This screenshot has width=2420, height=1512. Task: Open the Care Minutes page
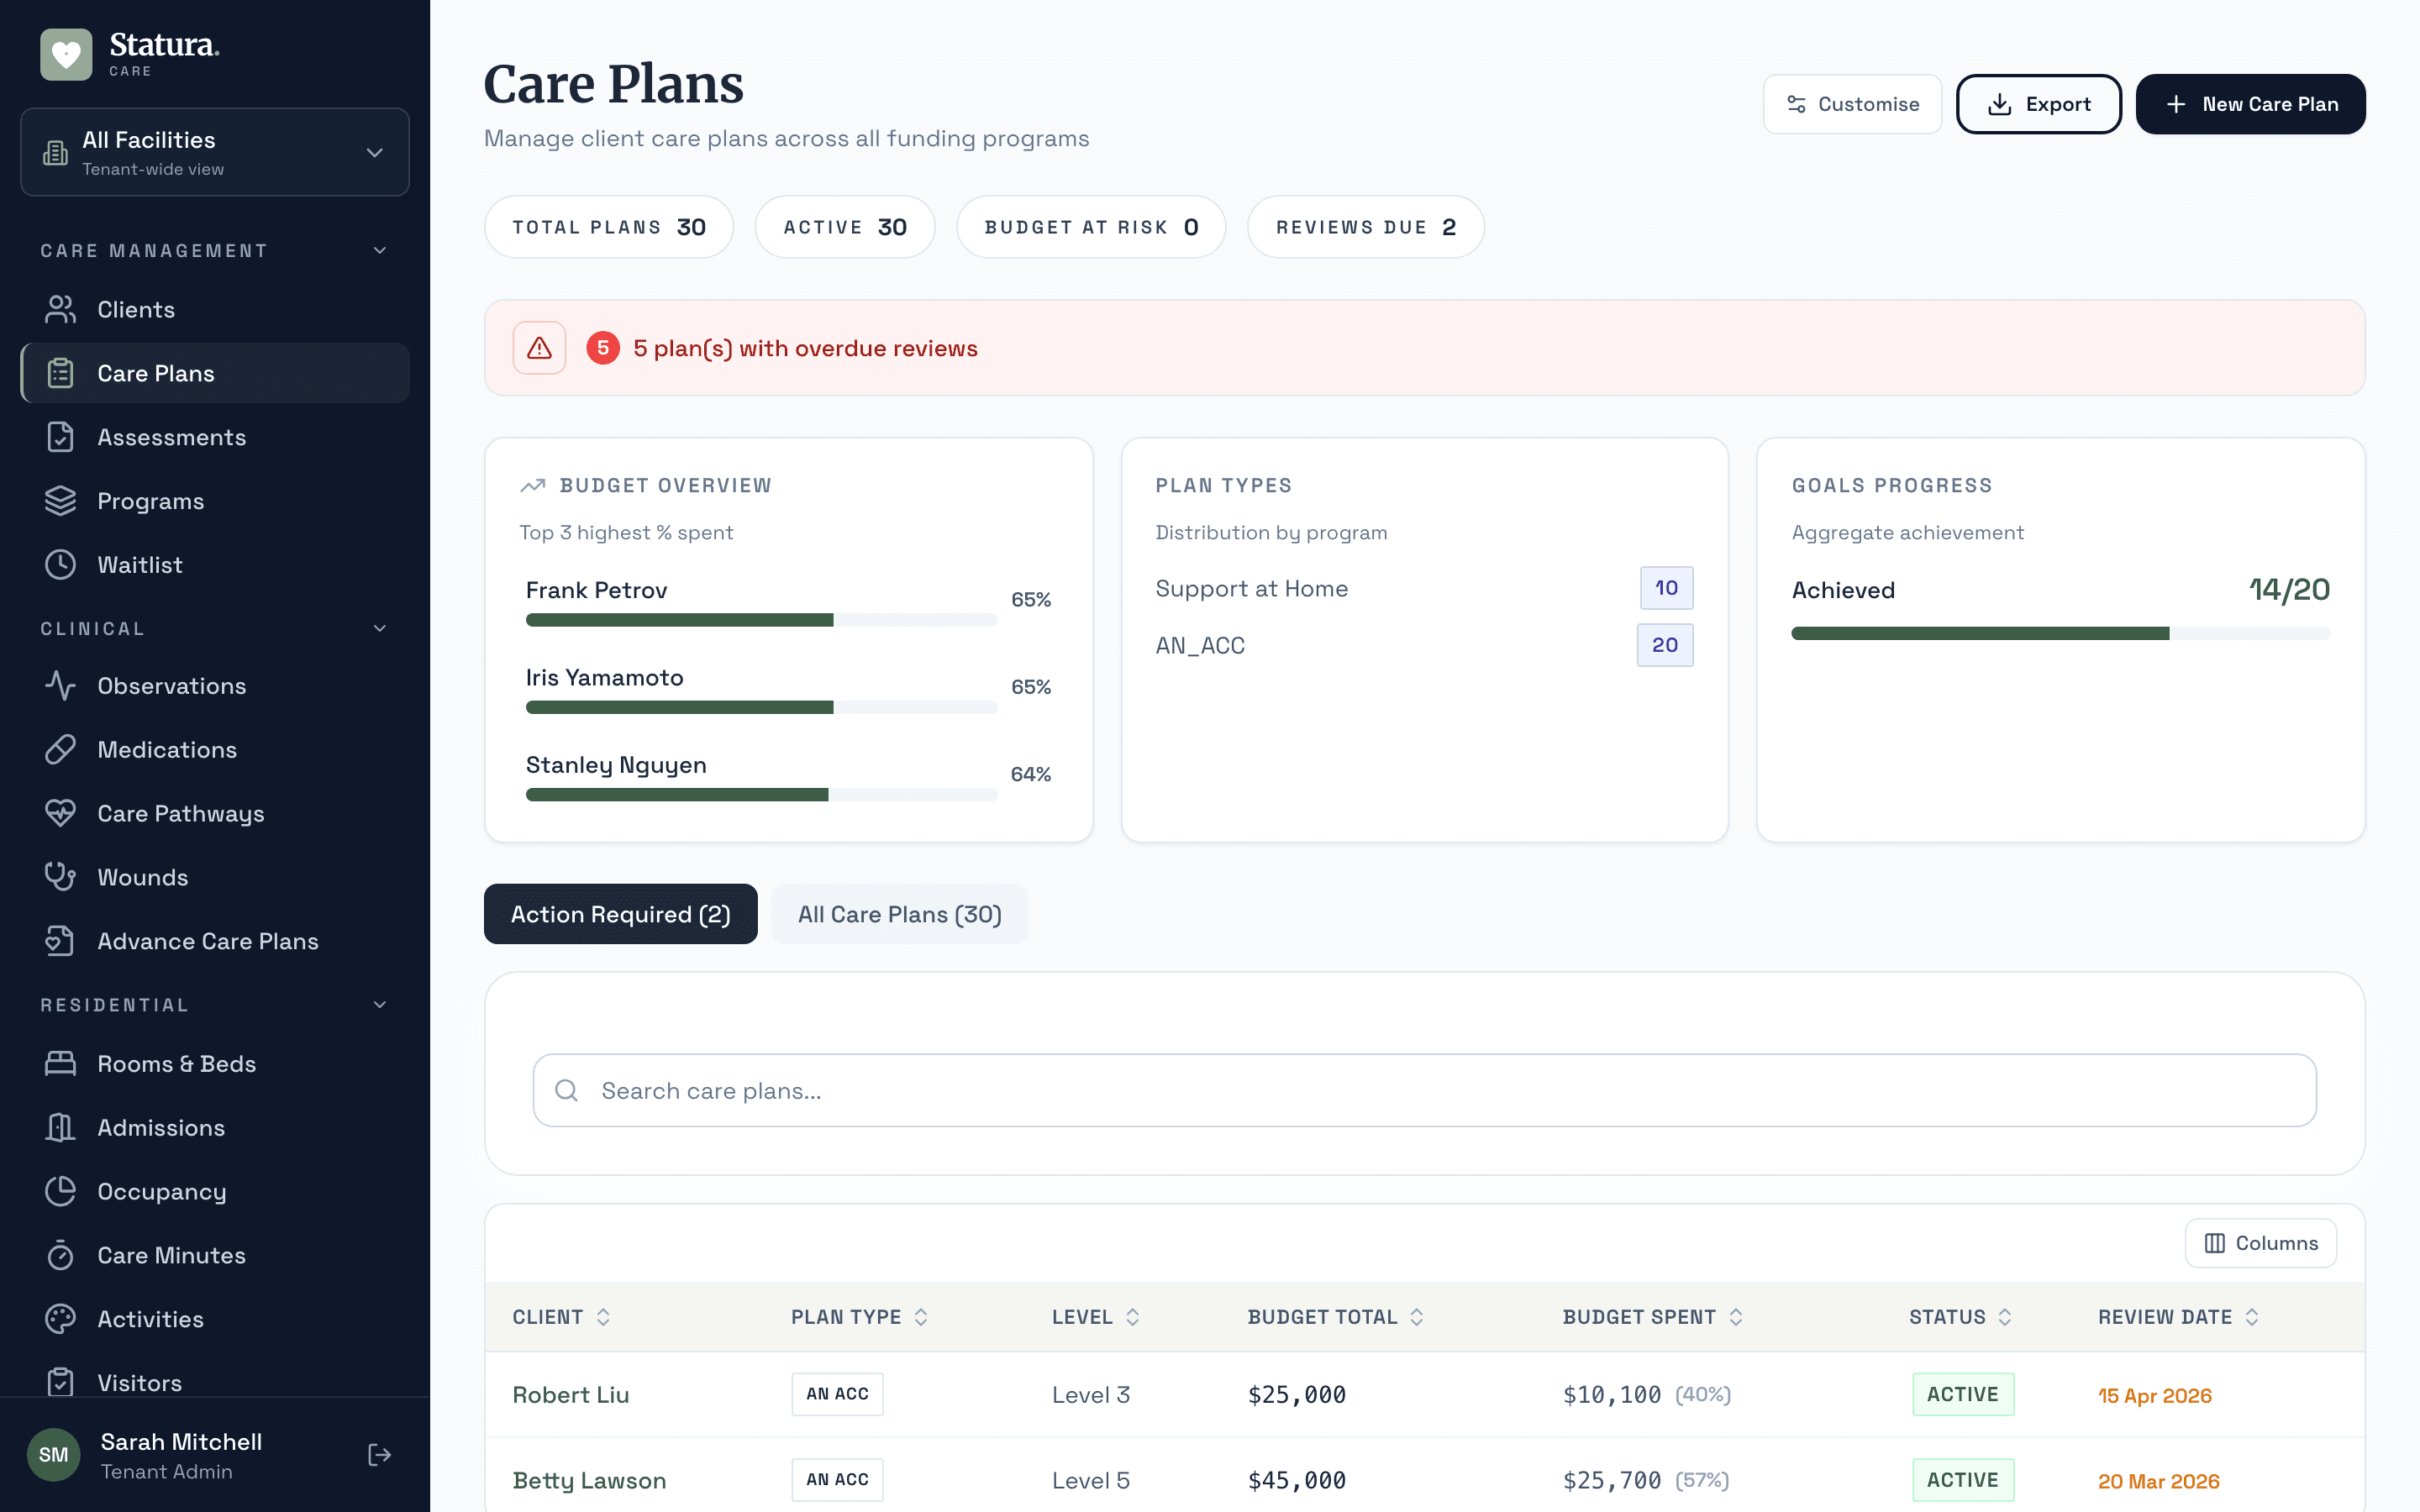tap(170, 1255)
